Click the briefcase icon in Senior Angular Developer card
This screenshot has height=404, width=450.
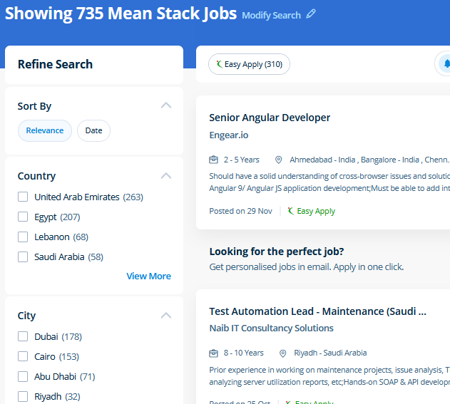(213, 160)
